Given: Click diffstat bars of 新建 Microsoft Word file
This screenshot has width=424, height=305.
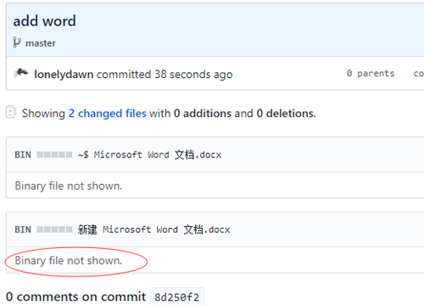Looking at the screenshot, I should point(54,230).
